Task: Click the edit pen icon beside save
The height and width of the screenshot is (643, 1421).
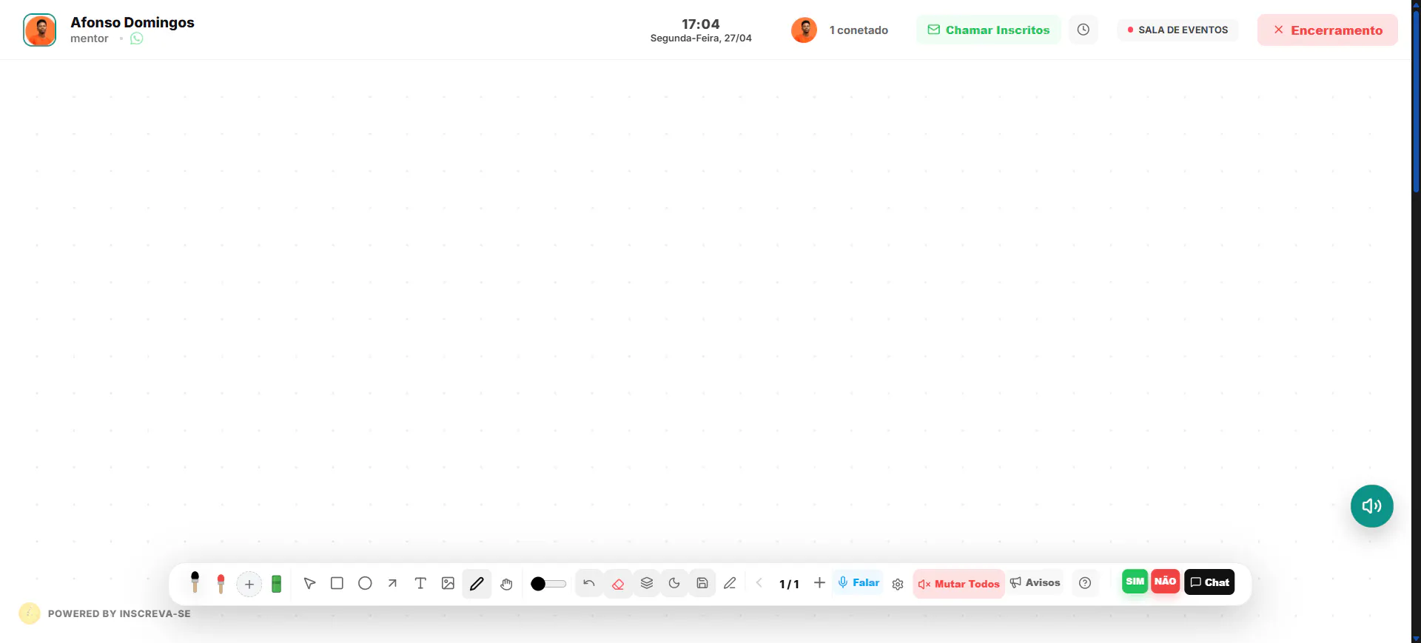Action: tap(730, 583)
